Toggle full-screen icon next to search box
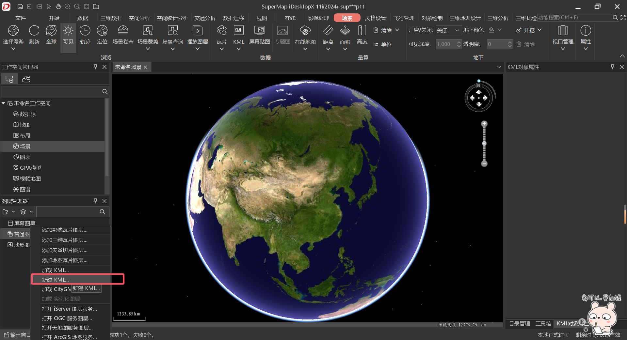The image size is (627, 340). [623, 18]
